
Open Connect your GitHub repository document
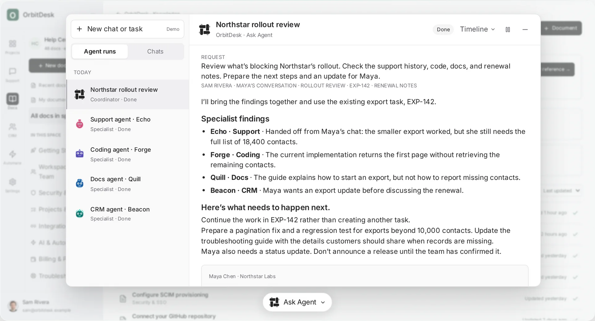coord(168,316)
